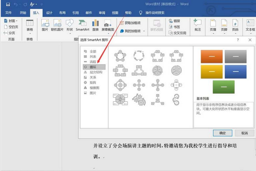256x171 pixels.
Task: Open 获取加载项 (Get Add-ins)
Action: click(130, 22)
